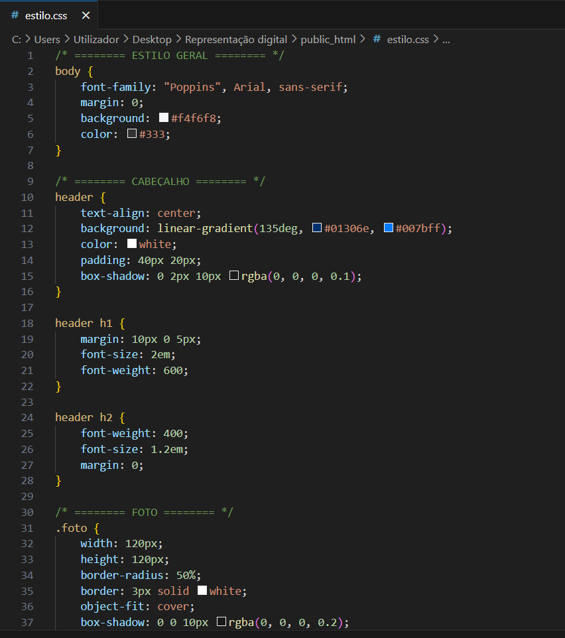This screenshot has width=565, height=638.
Task: Click the Representação digital breadcrumb
Action: (235, 39)
